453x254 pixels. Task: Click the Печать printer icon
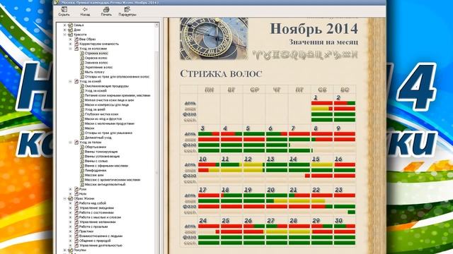click(x=106, y=9)
